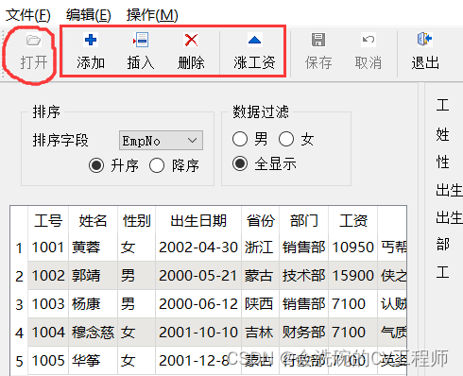Select row header number 2
Viewport: 463px width, 376px height.
pos(19,276)
